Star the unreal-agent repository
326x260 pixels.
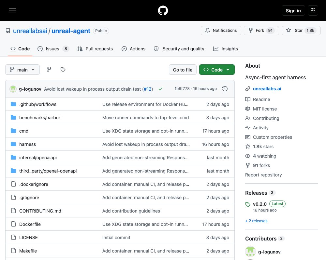301,31
